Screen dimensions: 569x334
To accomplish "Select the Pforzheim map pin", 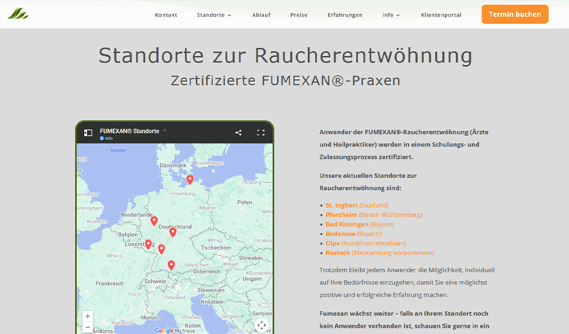I will (x=162, y=249).
